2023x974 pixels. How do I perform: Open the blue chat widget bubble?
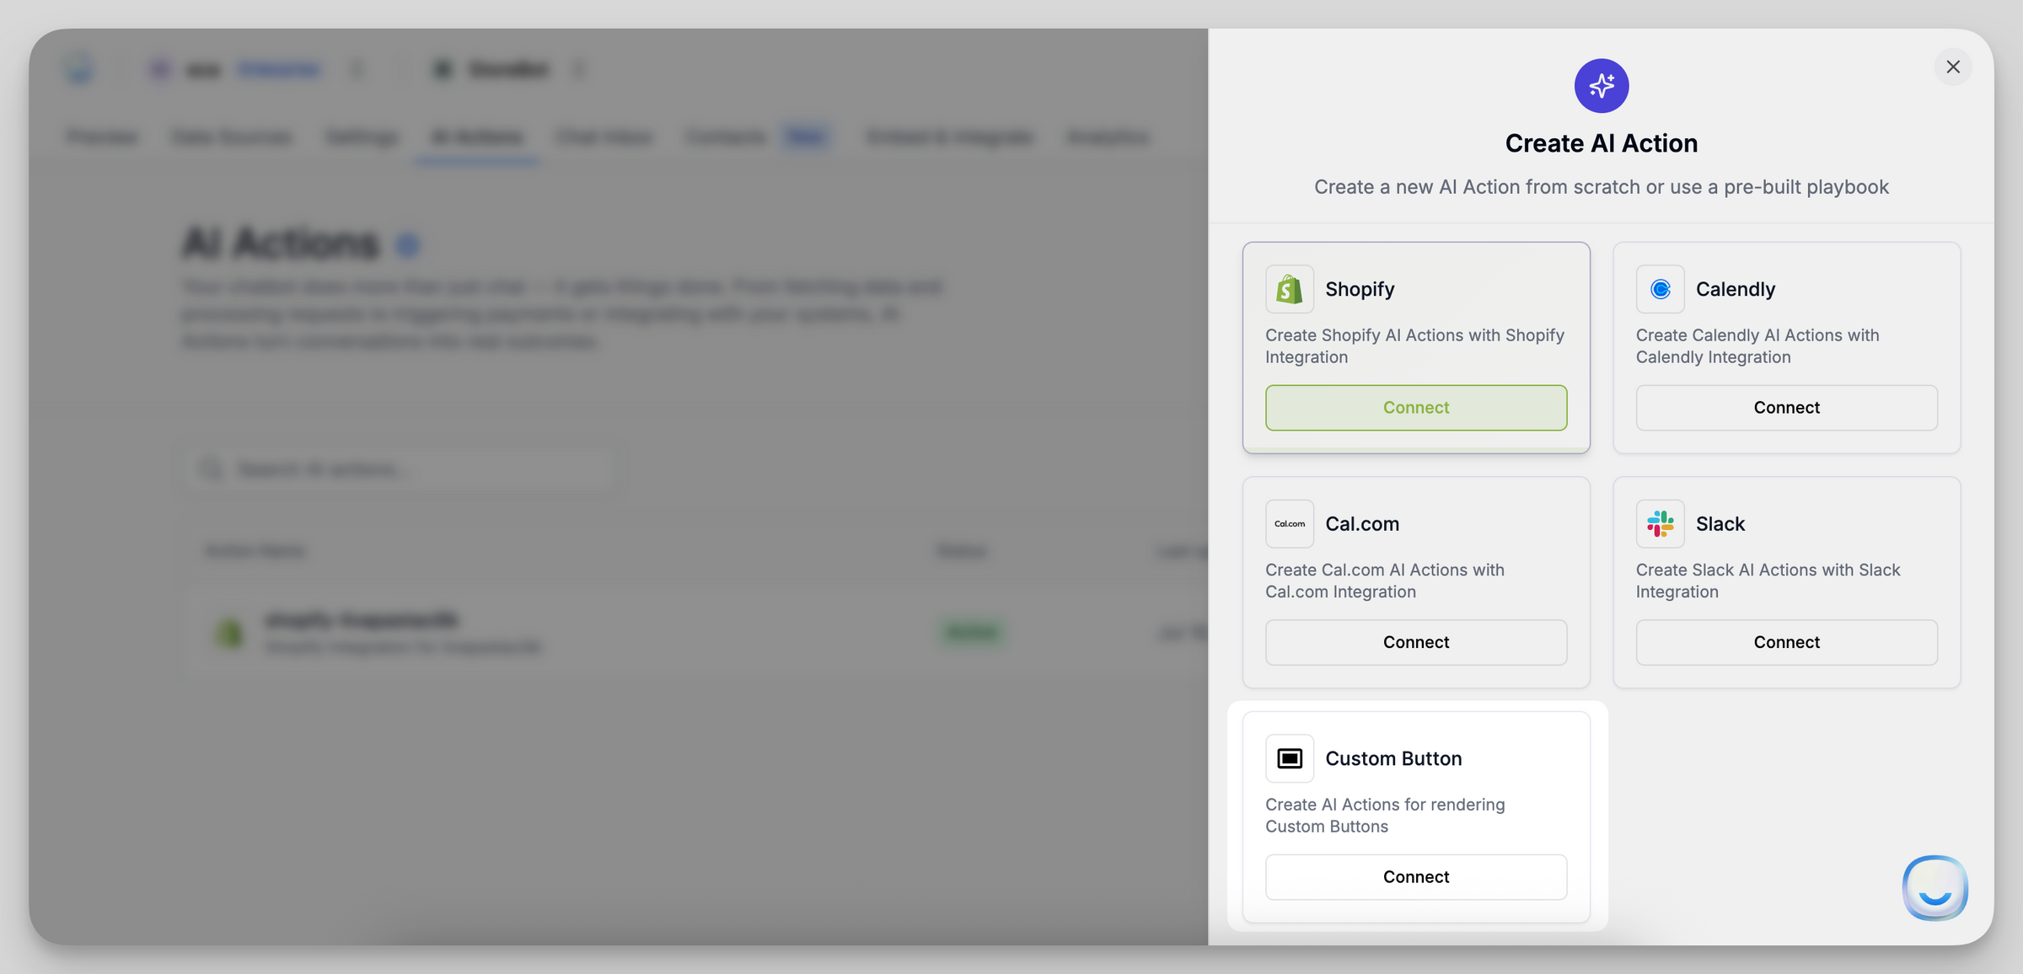[x=1934, y=888]
